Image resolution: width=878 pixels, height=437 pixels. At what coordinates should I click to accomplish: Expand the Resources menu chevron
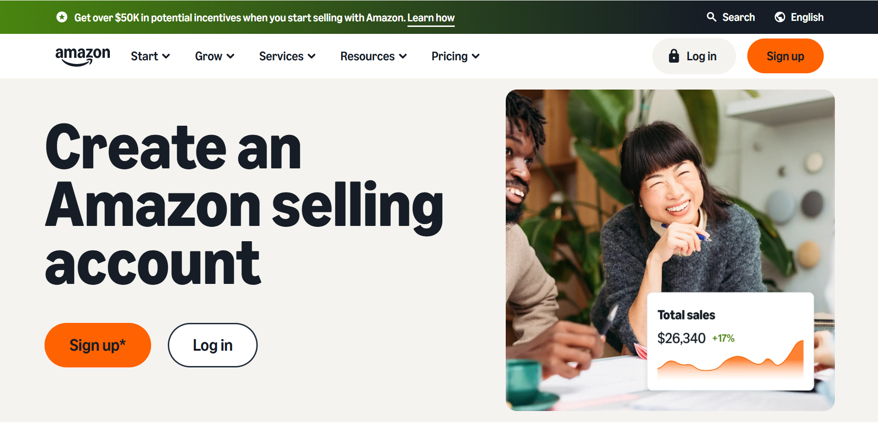click(403, 56)
